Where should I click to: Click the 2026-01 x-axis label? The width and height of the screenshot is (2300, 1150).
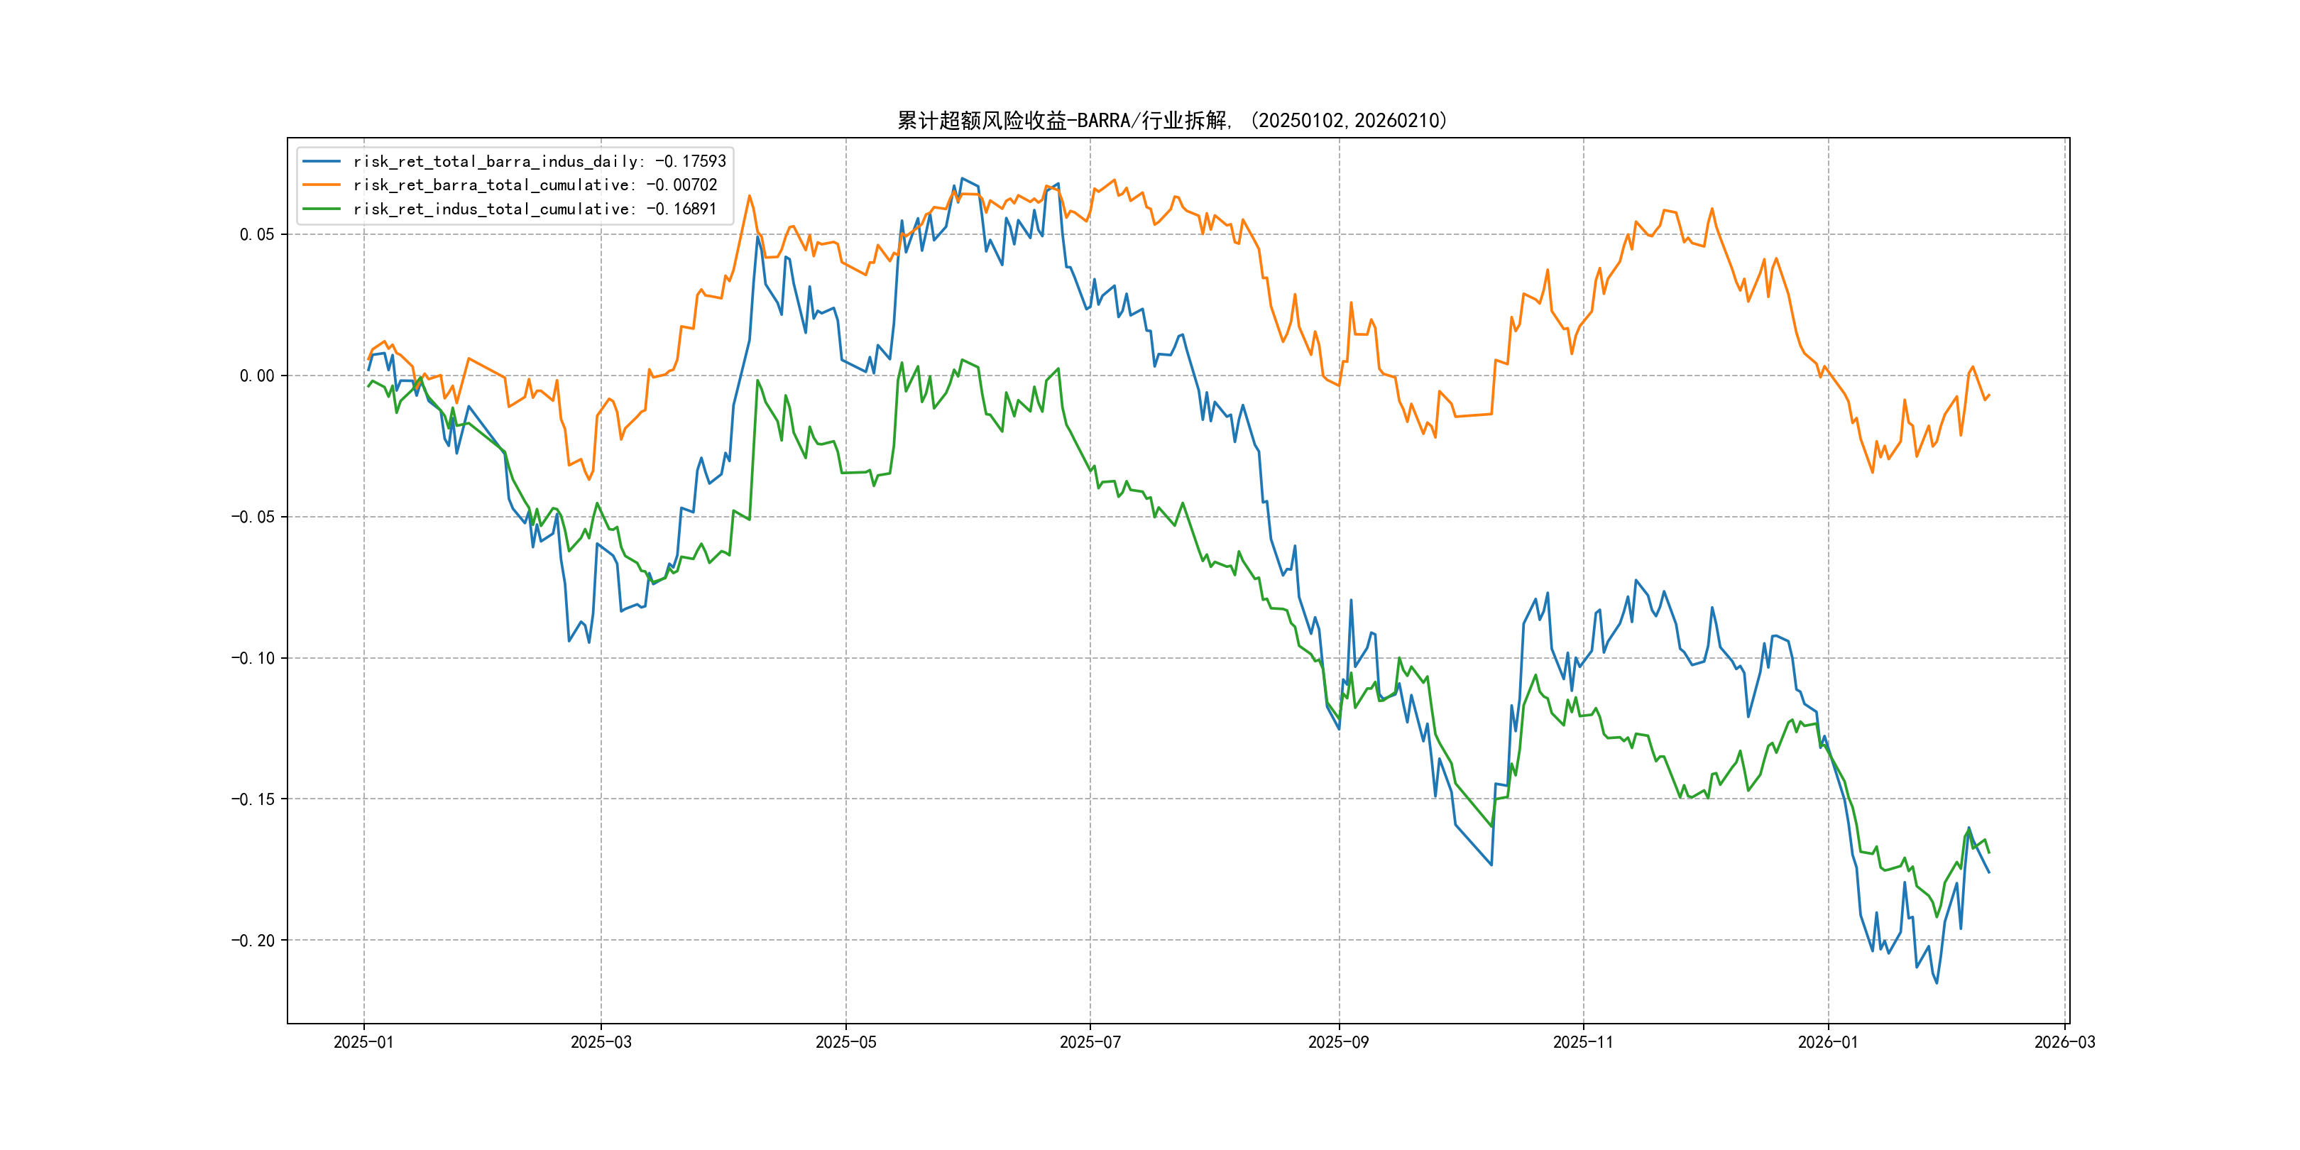1828,1042
